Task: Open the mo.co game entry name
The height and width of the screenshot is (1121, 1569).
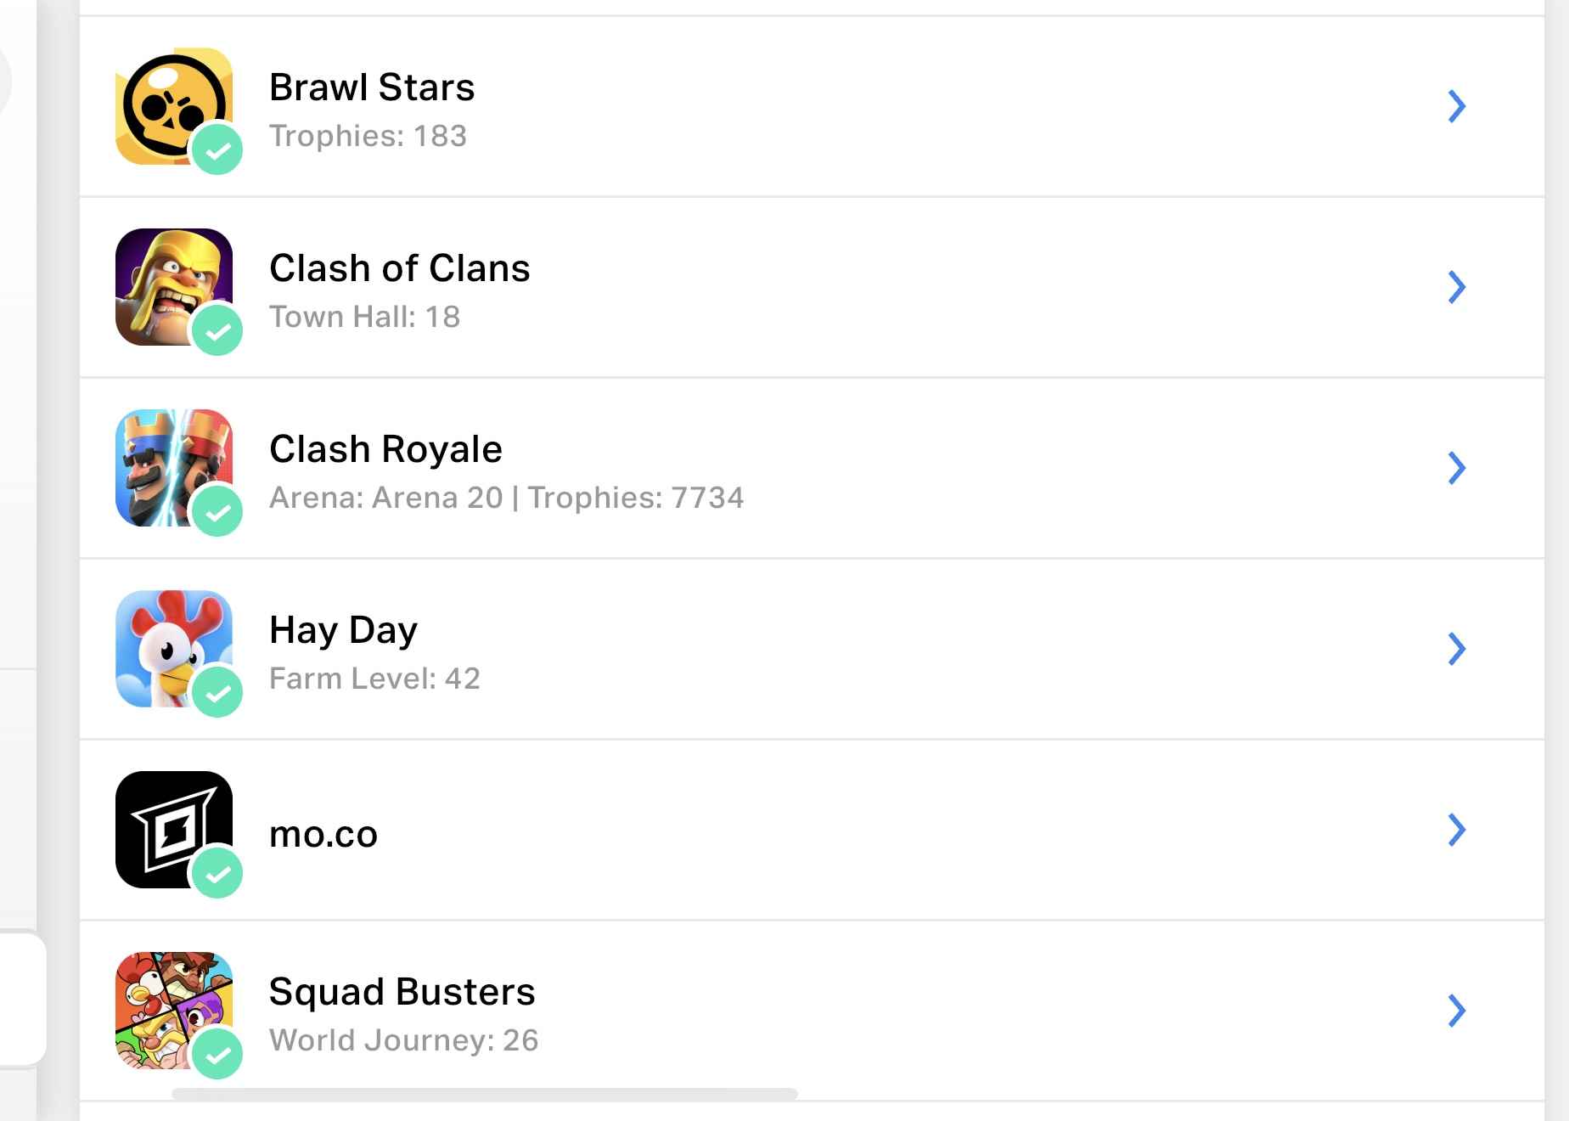Action: tap(323, 834)
